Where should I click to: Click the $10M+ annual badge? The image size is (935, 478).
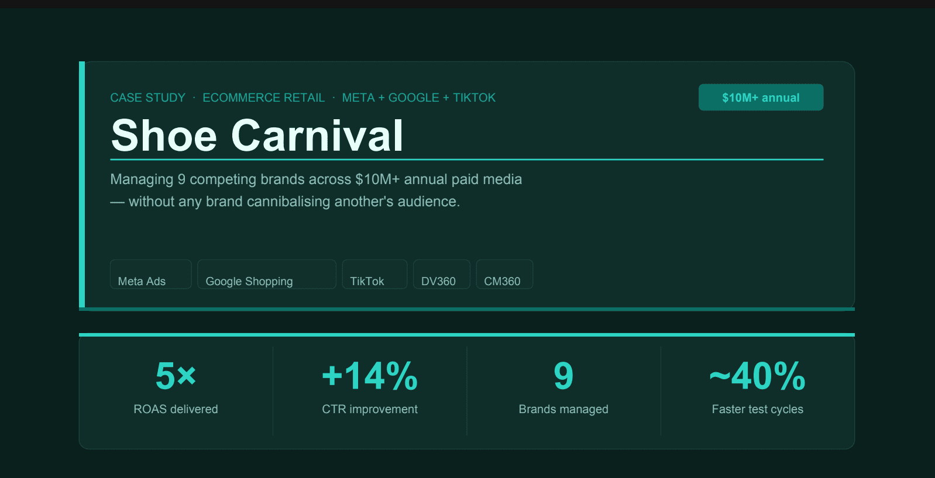click(x=761, y=97)
